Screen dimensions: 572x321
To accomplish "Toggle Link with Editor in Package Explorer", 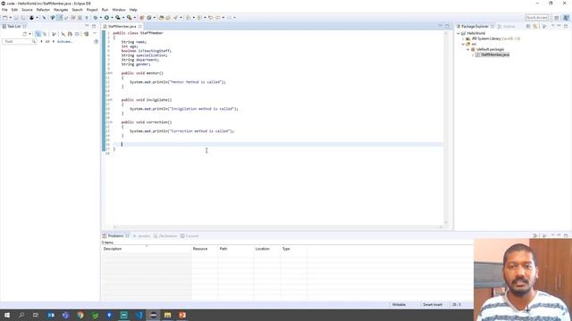I will coord(535,26).
